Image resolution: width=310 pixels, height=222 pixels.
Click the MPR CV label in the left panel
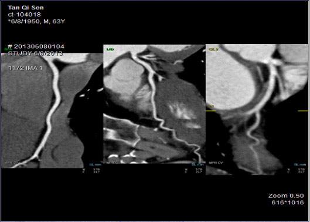(x=12, y=163)
